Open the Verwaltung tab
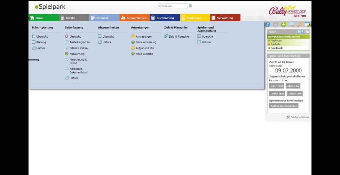The image size is (340, 175). point(225,18)
